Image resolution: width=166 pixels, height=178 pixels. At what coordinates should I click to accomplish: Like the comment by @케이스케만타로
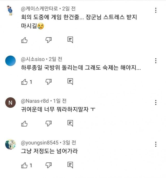[24, 40]
